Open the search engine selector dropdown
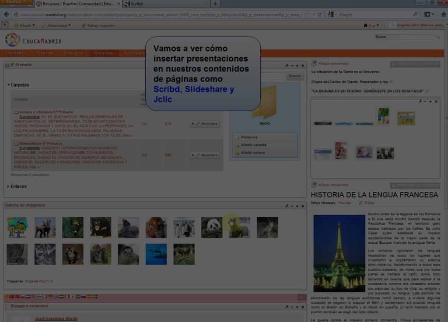 pyautogui.click(x=332, y=14)
